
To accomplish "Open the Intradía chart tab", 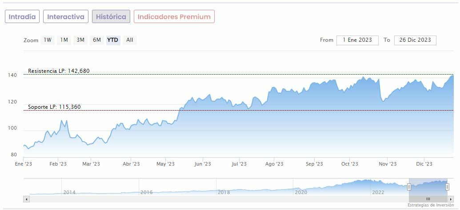I will tap(22, 17).
